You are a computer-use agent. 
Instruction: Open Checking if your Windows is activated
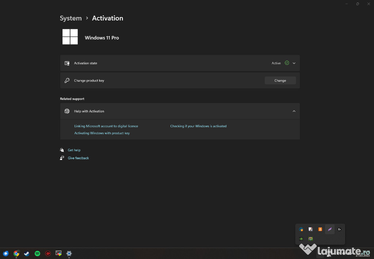pyautogui.click(x=198, y=126)
